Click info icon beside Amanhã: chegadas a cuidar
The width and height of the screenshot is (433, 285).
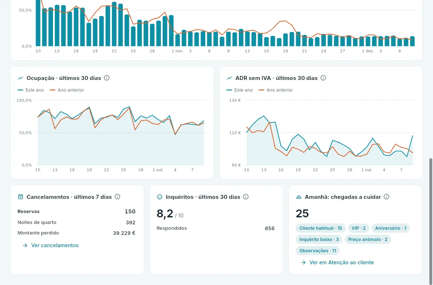click(x=387, y=197)
